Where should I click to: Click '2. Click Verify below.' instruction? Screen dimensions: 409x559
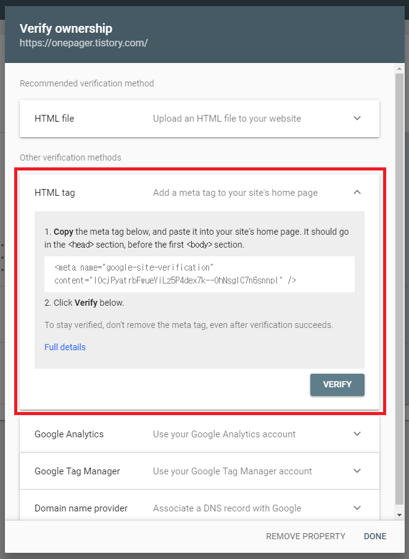coord(85,303)
